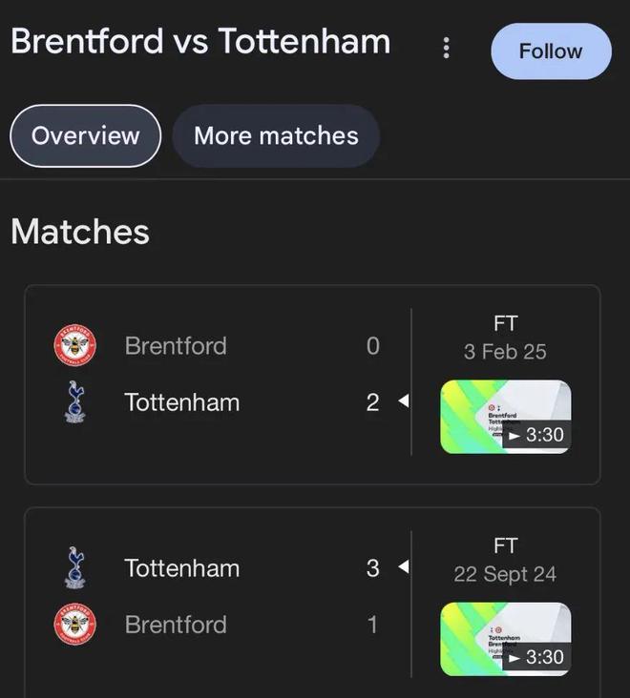Switch to the More matches tab
Screen dimensions: 630x698
(276, 135)
